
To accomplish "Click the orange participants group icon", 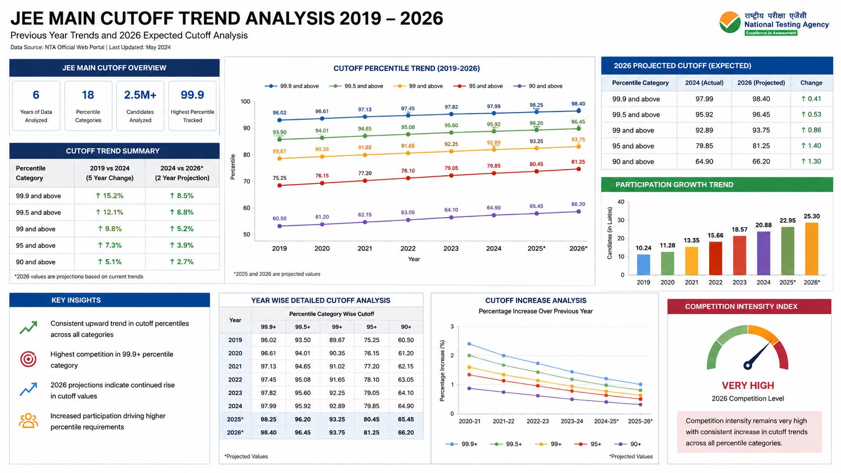I will pos(28,421).
